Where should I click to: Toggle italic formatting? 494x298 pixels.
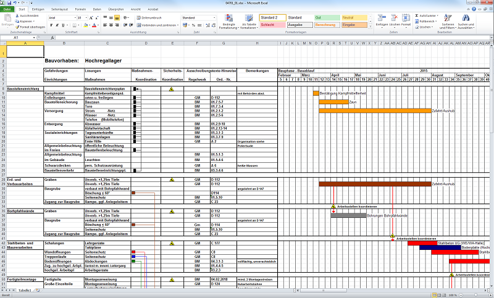[x=56, y=25]
